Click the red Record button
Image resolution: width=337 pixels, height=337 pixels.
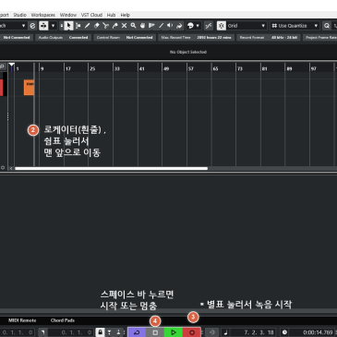(192, 332)
